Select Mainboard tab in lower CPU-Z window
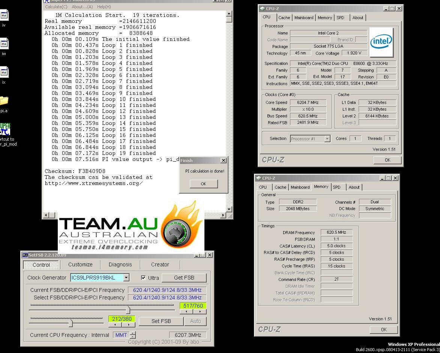This screenshot has height=353, width=440. (x=300, y=187)
